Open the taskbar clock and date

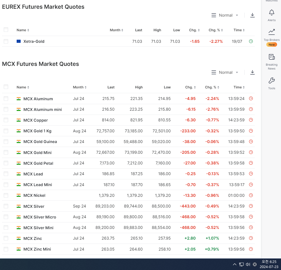coord(269,264)
